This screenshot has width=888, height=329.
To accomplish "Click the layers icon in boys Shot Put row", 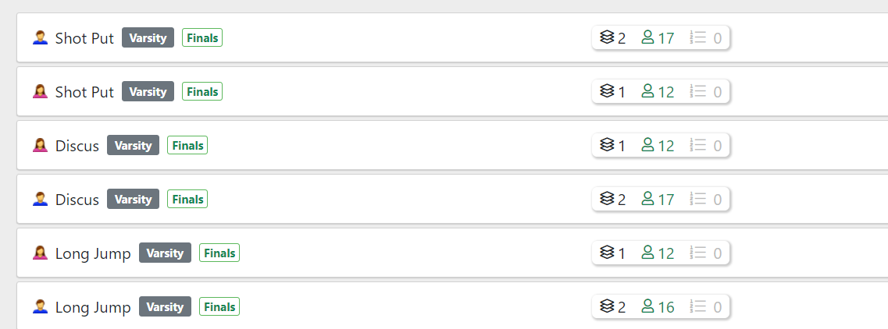I will pyautogui.click(x=607, y=37).
